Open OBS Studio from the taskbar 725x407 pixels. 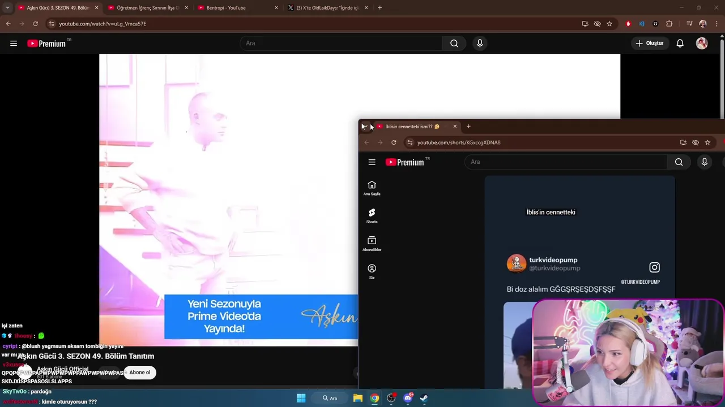click(391, 398)
